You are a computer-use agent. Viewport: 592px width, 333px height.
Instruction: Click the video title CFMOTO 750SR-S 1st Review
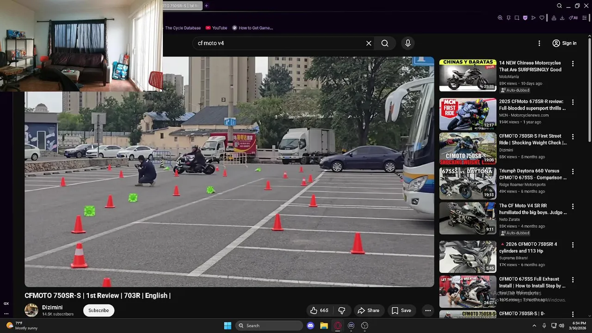(x=98, y=296)
